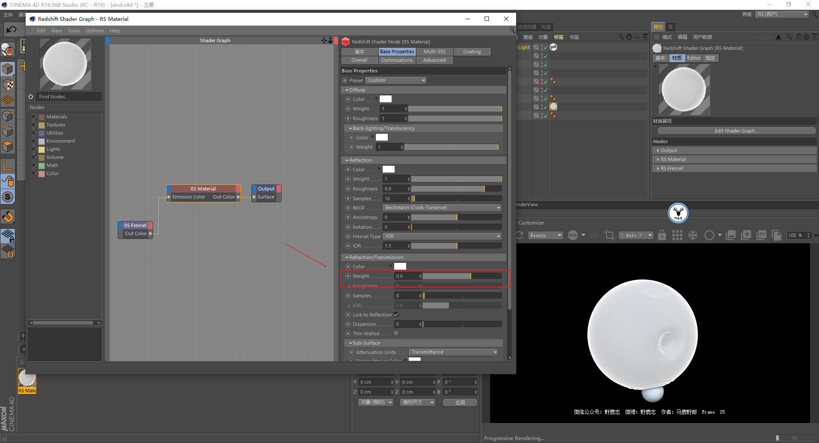819x443 pixels.
Task: Click the copy pages icon in render view
Action: [x=777, y=235]
